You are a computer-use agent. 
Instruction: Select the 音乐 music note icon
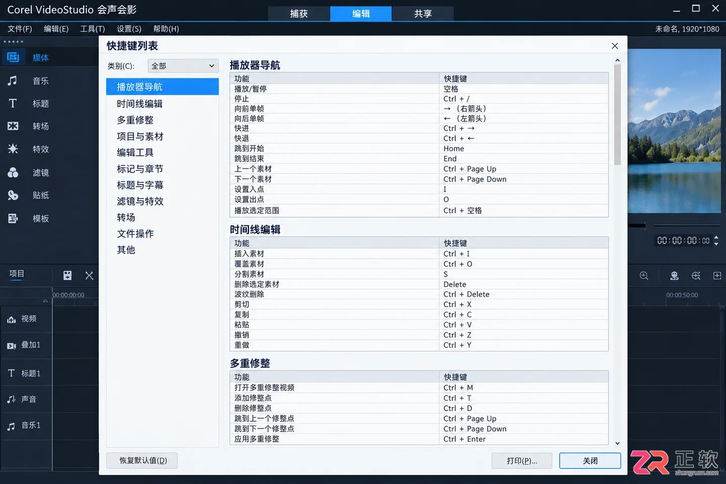pos(13,81)
